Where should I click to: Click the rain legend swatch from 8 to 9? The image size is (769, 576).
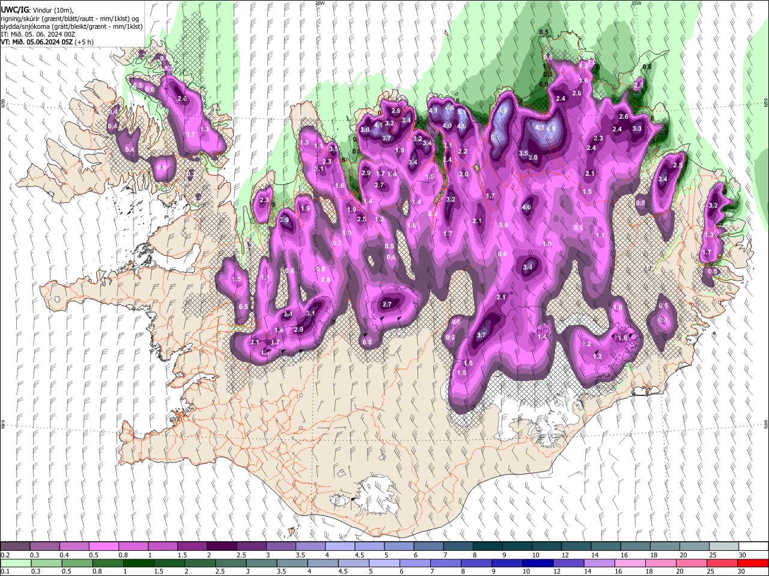point(476,563)
